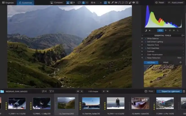Toggle White Balance correction on/off

[x=145, y=39]
